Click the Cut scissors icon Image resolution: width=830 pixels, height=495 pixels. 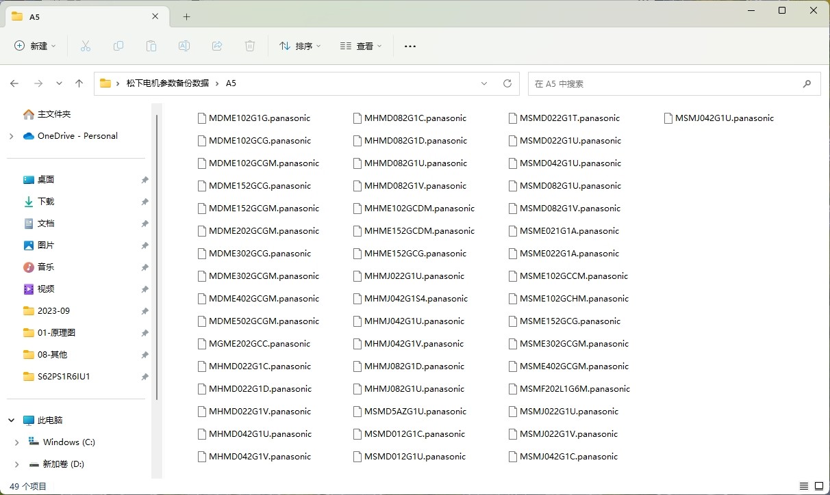(x=86, y=46)
